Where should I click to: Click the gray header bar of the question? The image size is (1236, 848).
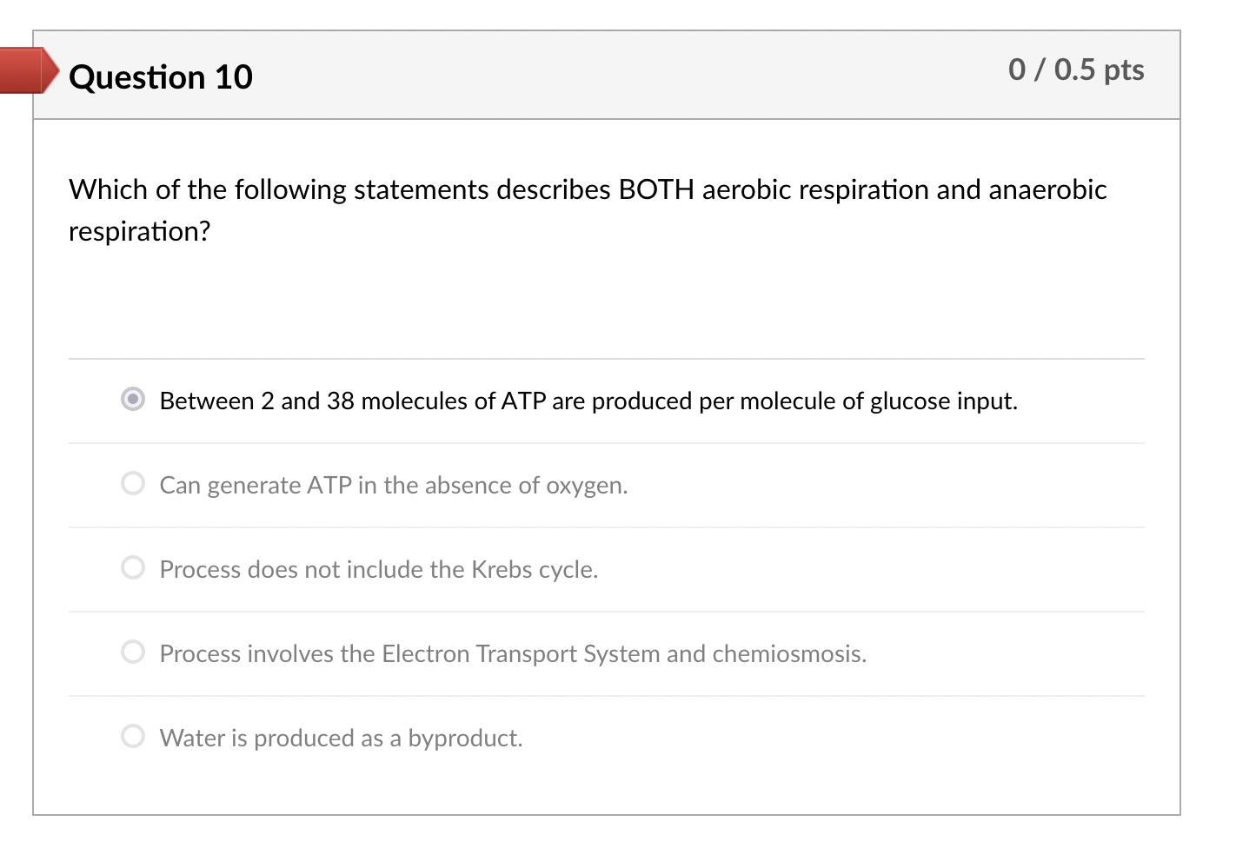(x=608, y=75)
